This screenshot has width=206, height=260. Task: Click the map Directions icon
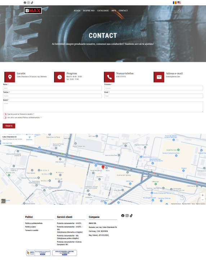pyautogui.click(x=29, y=138)
